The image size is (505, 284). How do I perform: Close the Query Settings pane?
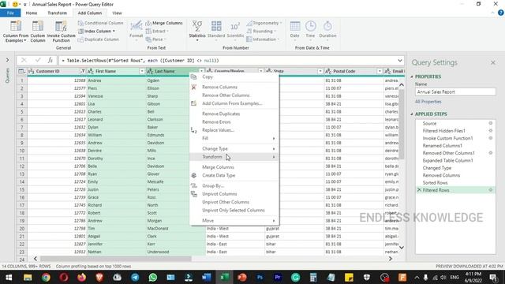coord(492,63)
